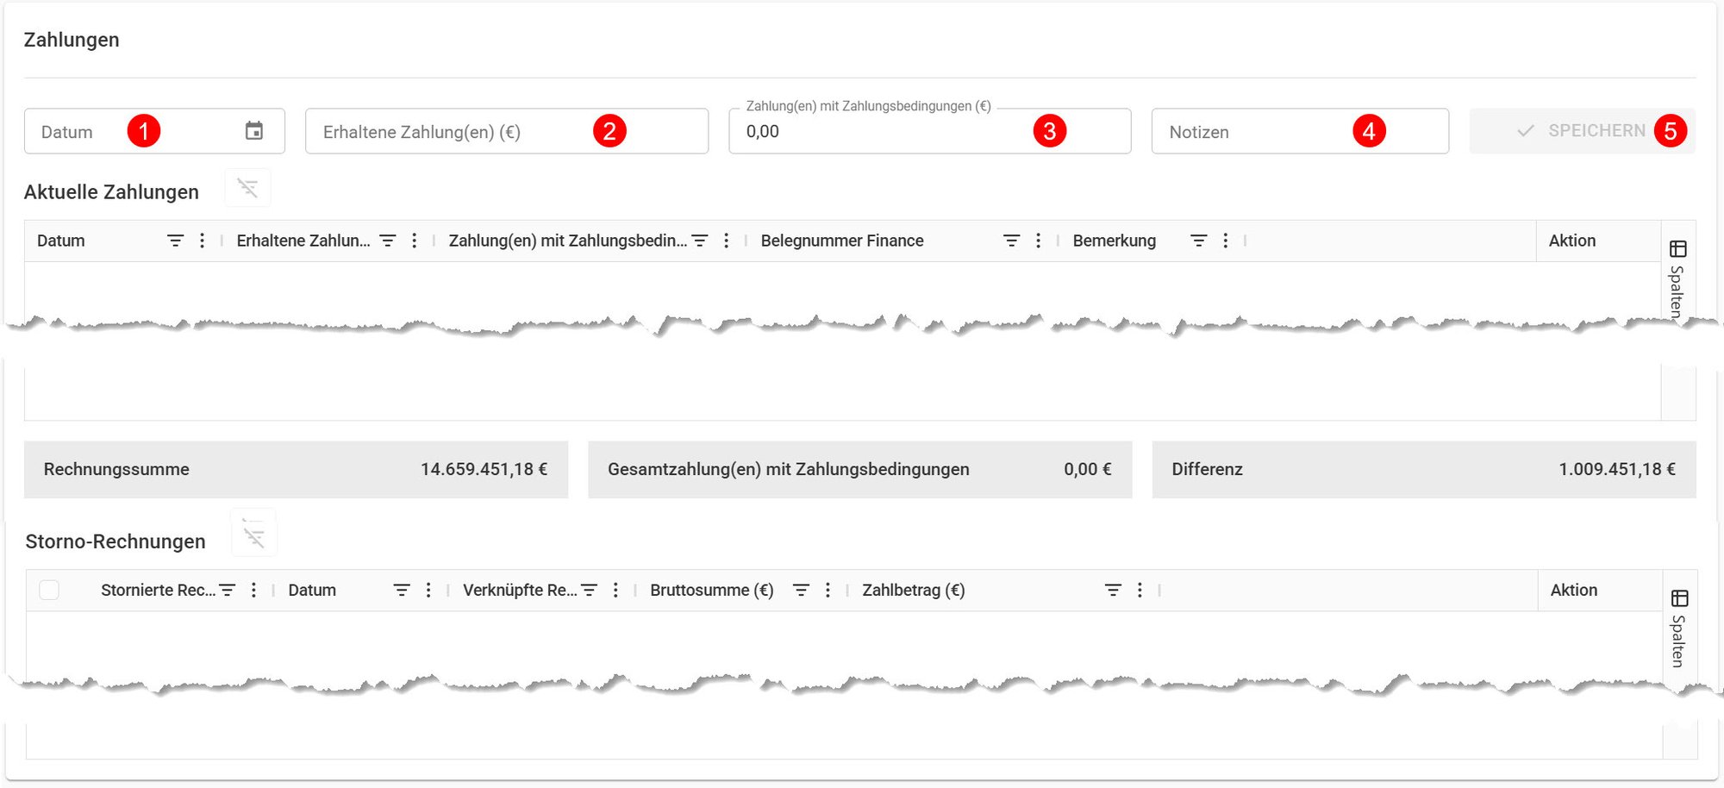Open filter for Bruttosumme (€) column
This screenshot has height=788, width=1724.
pyautogui.click(x=801, y=590)
